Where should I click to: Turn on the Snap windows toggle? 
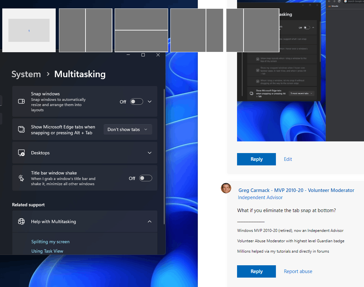click(137, 102)
